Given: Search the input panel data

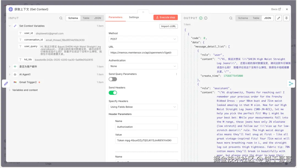Looking at the screenshot, I should click(x=61, y=18).
